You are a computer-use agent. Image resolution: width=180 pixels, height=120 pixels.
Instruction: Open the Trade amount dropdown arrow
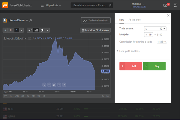[x=164, y=28]
